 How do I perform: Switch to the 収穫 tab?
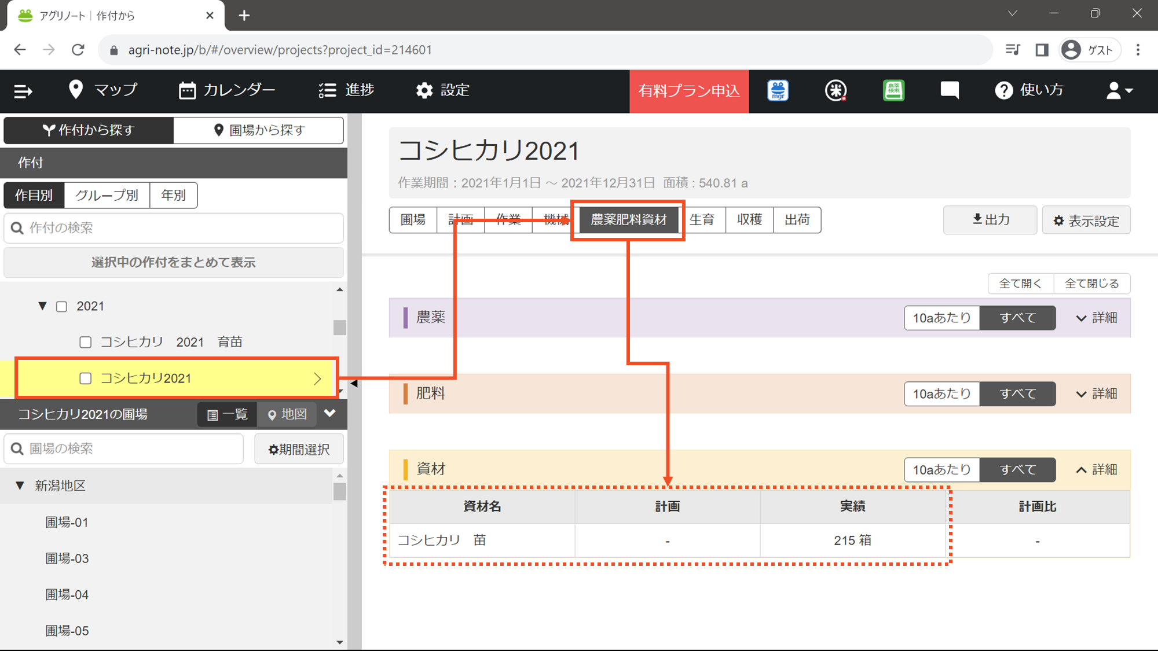(x=749, y=220)
